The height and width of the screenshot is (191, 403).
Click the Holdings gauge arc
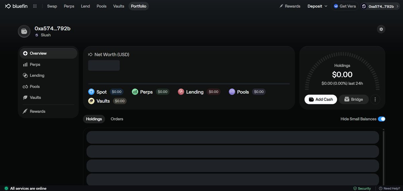point(342,71)
